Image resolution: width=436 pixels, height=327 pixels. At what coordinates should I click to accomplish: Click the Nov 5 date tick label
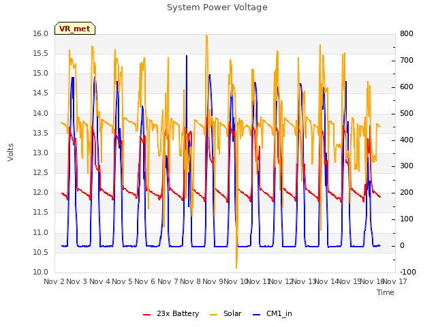[123, 281]
